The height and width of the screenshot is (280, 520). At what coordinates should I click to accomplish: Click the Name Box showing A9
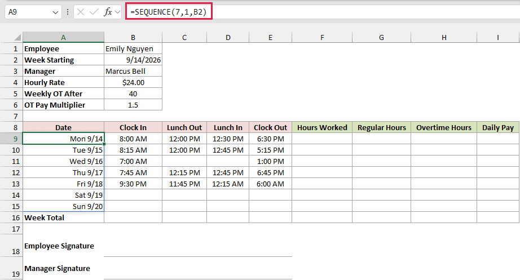click(33, 12)
